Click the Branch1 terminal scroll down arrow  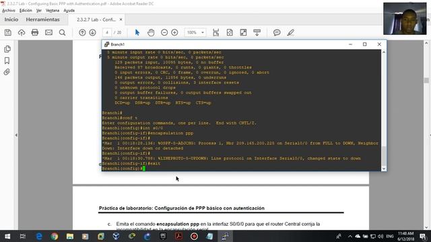tap(384, 169)
